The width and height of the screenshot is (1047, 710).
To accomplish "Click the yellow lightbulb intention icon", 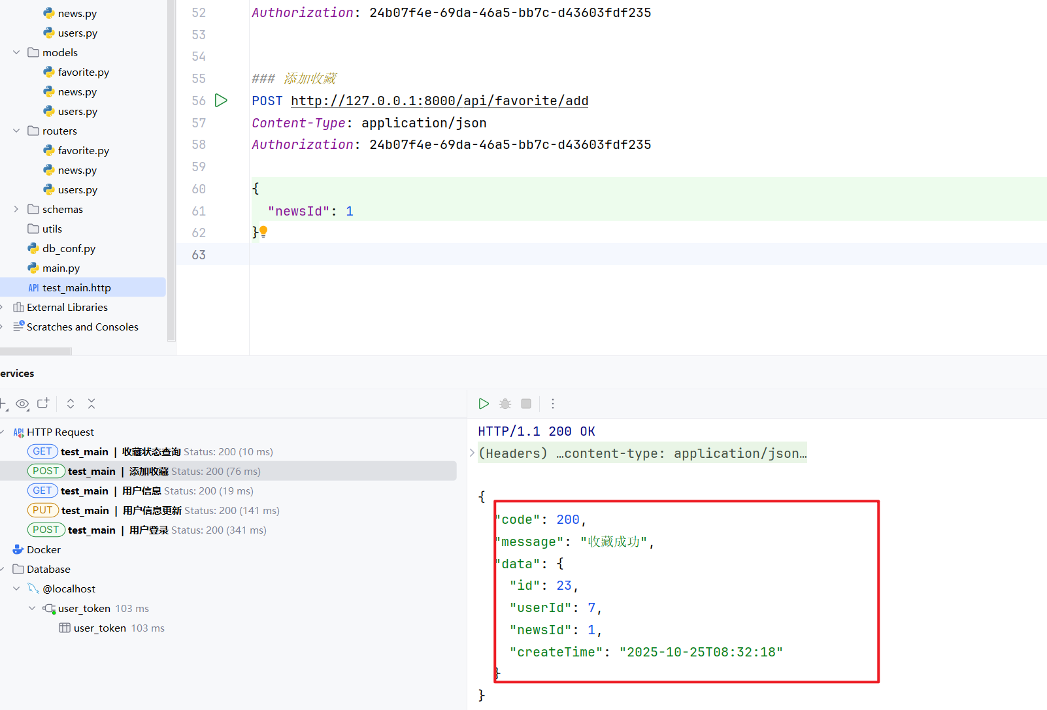I will pos(263,231).
